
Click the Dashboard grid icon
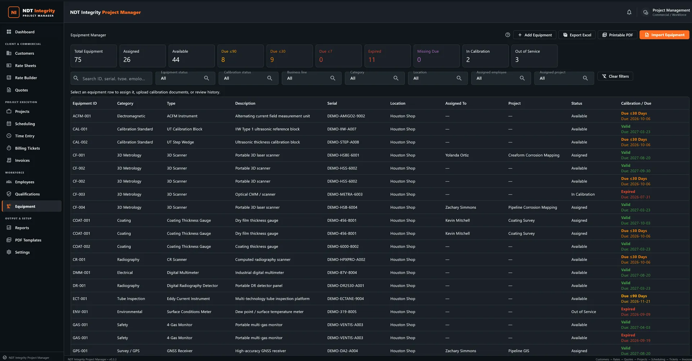[9, 32]
